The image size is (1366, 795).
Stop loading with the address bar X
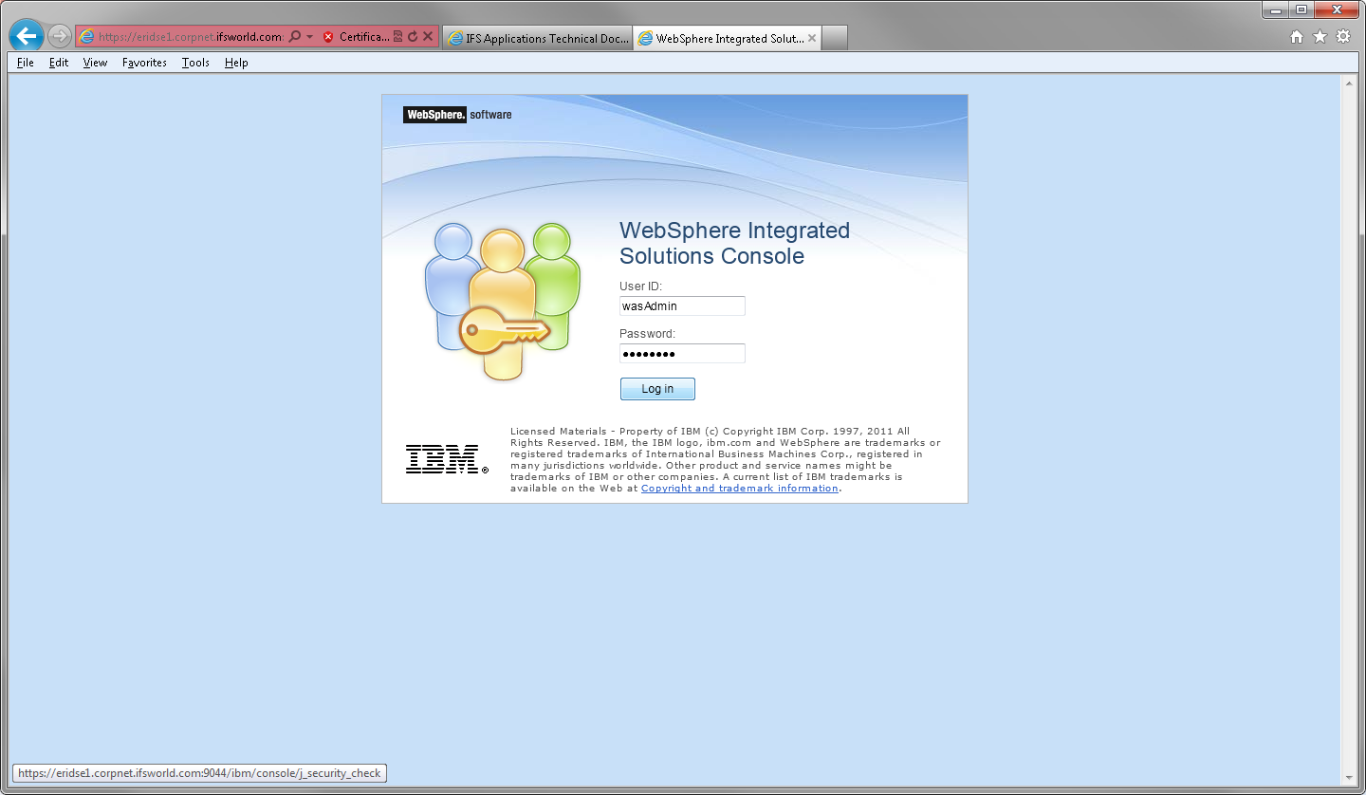tap(428, 37)
